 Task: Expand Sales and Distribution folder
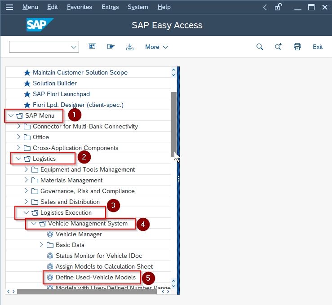pos(26,202)
